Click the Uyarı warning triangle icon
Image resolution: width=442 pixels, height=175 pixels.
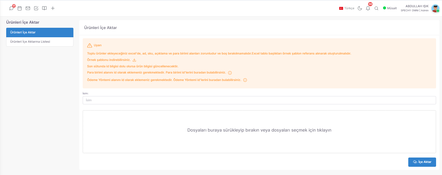click(90, 45)
